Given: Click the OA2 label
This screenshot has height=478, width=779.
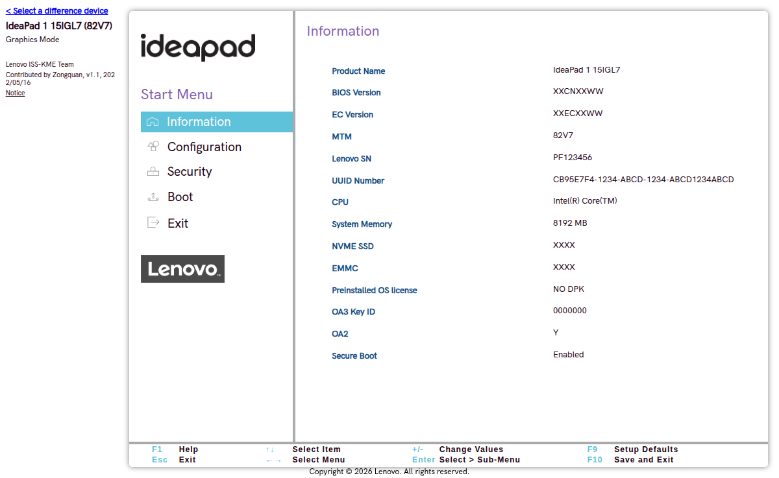Looking at the screenshot, I should pos(340,334).
